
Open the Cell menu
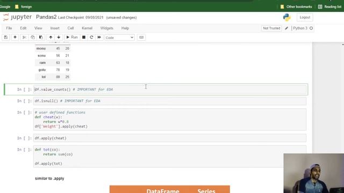click(70, 28)
